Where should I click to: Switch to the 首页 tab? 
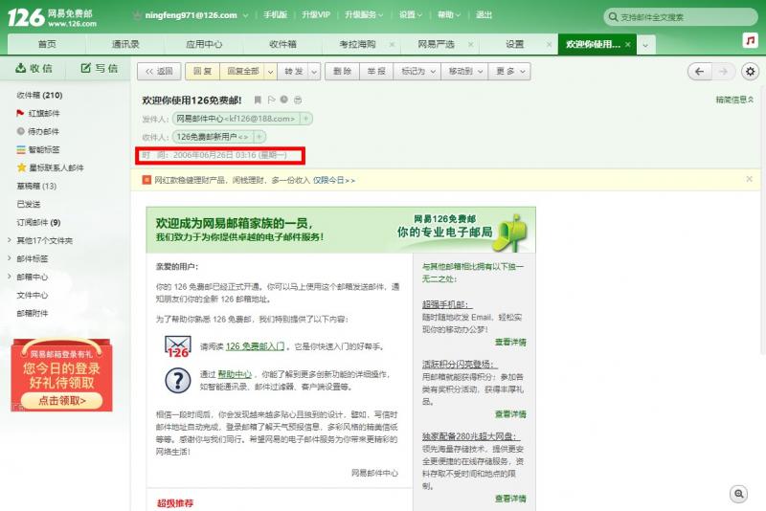pyautogui.click(x=47, y=44)
